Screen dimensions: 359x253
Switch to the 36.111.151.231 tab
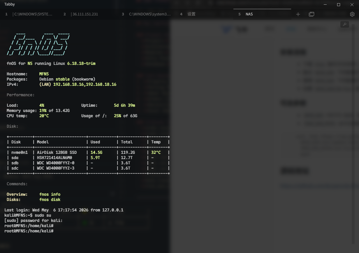point(87,14)
